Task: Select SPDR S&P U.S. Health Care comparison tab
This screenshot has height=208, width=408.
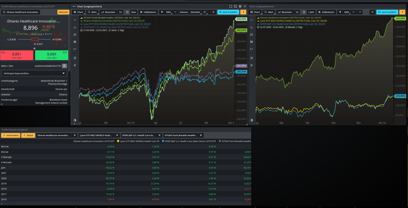Action: click(x=138, y=136)
